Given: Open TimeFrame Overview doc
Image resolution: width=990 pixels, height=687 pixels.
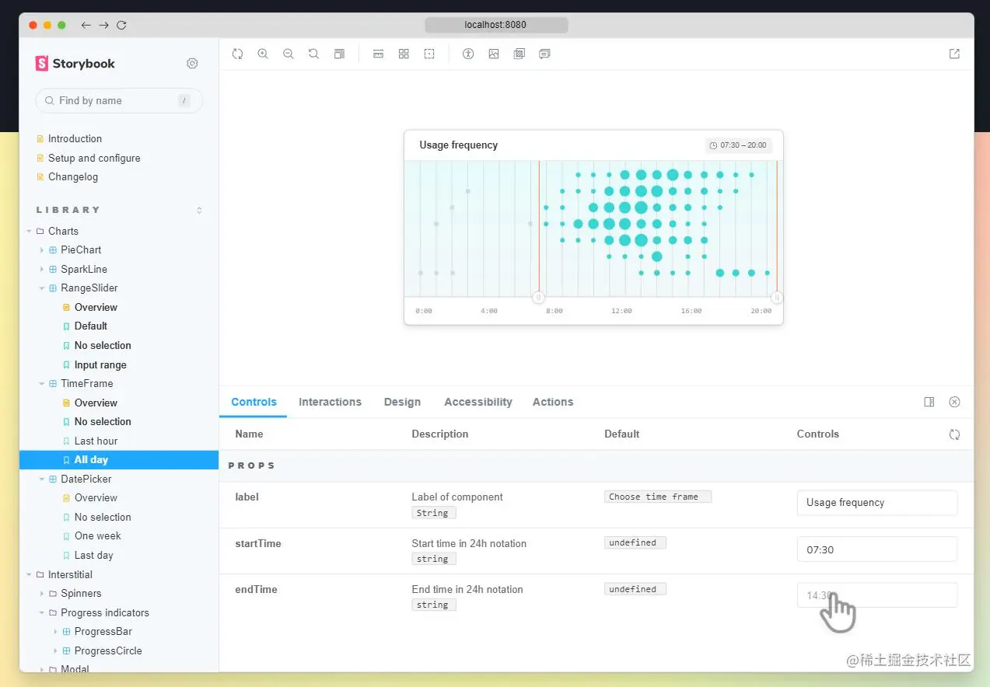Looking at the screenshot, I should (x=96, y=403).
